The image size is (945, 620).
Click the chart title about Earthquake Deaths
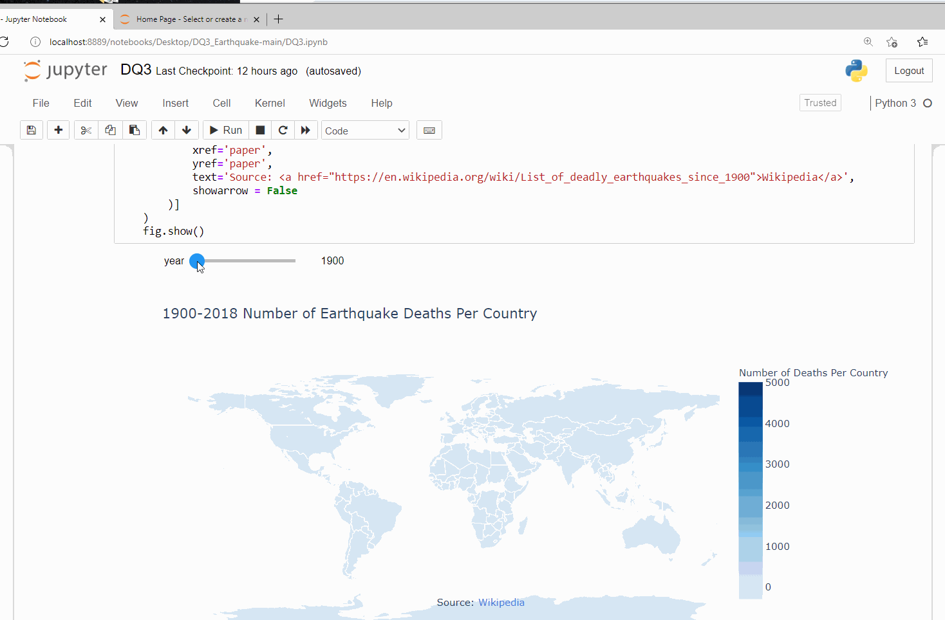click(350, 313)
